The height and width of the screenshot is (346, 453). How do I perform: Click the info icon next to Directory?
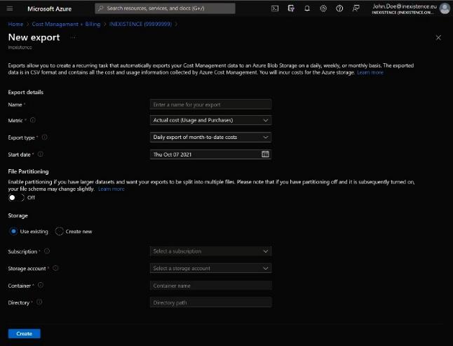click(39, 302)
